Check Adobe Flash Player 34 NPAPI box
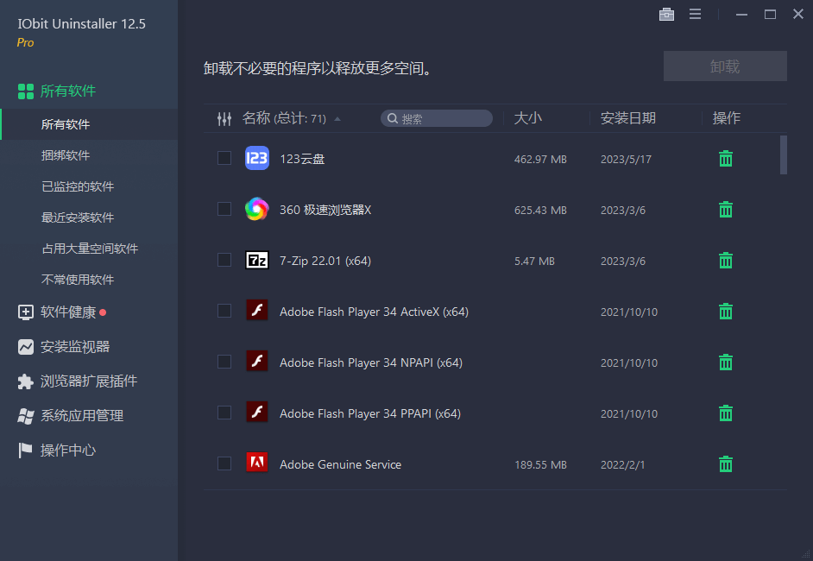The height and width of the screenshot is (561, 813). [x=224, y=362]
